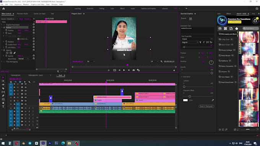Open the File menu
The width and height of the screenshot is (260, 146).
point(2,5)
